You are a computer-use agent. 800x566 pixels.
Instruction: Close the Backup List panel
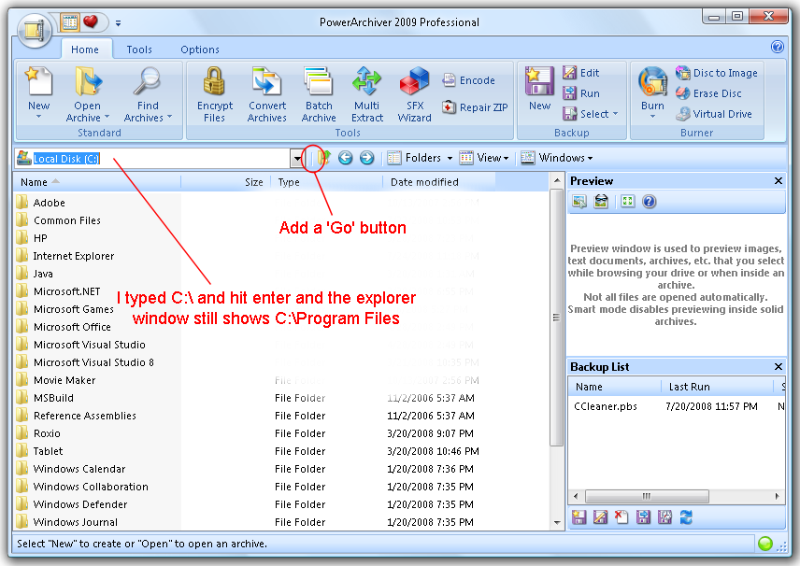tap(779, 367)
